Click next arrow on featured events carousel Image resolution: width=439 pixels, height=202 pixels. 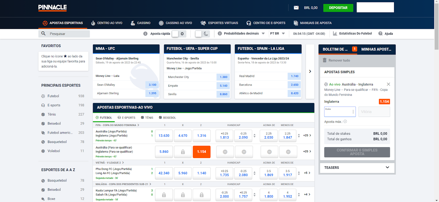[310, 71]
